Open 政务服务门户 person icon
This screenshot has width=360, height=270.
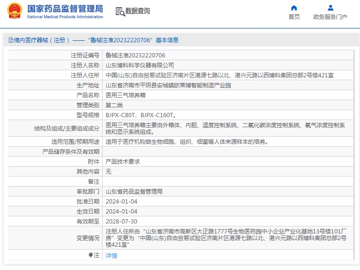pyautogui.click(x=331, y=8)
